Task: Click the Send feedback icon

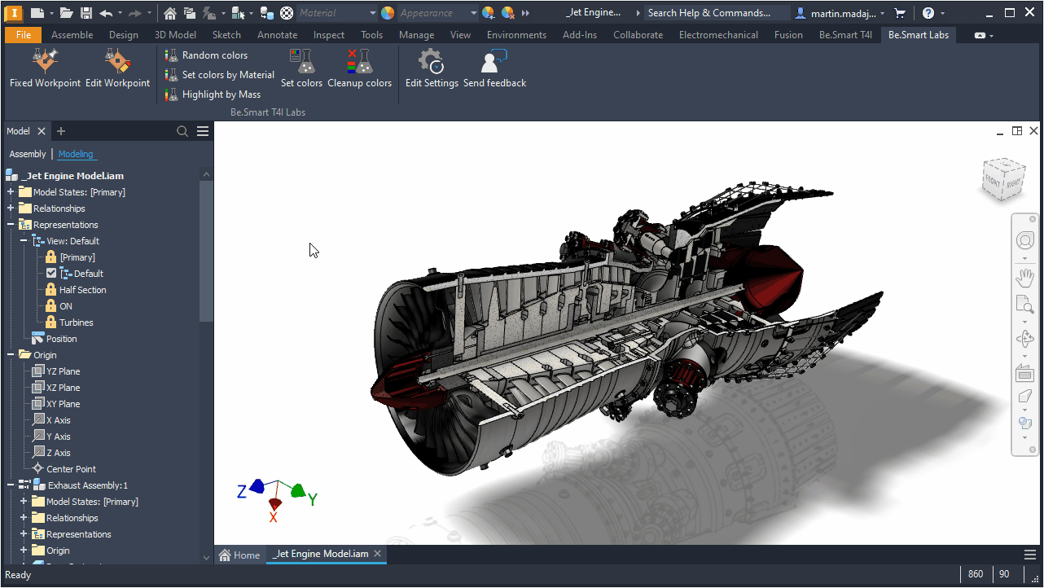Action: pyautogui.click(x=494, y=61)
